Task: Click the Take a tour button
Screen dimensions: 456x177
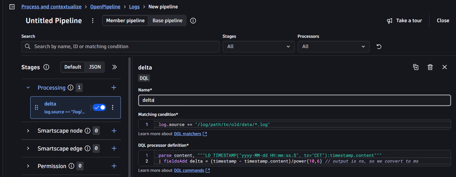Action: (404, 21)
